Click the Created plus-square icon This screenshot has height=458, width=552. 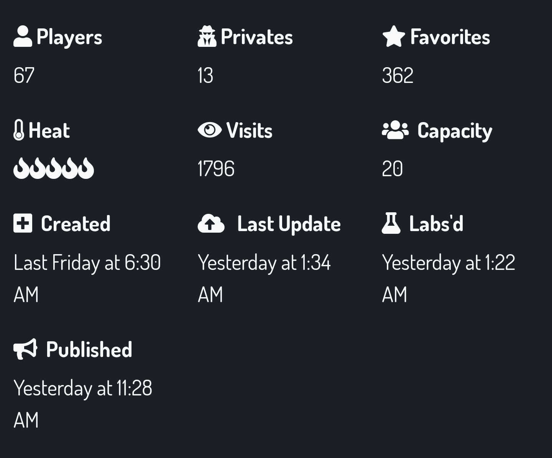point(23,223)
